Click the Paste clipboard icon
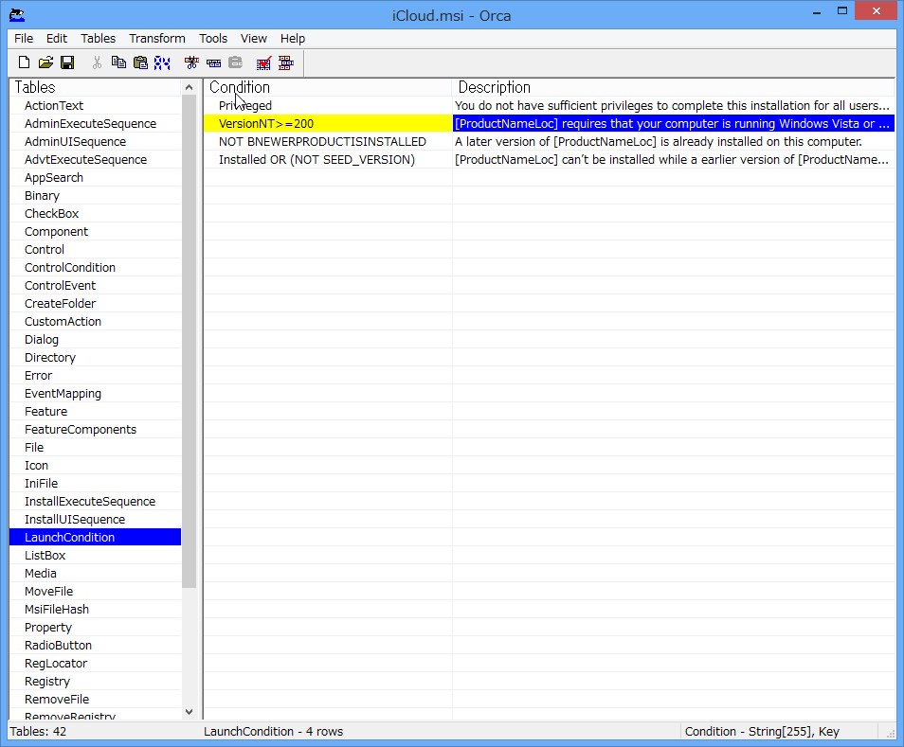 (x=140, y=62)
